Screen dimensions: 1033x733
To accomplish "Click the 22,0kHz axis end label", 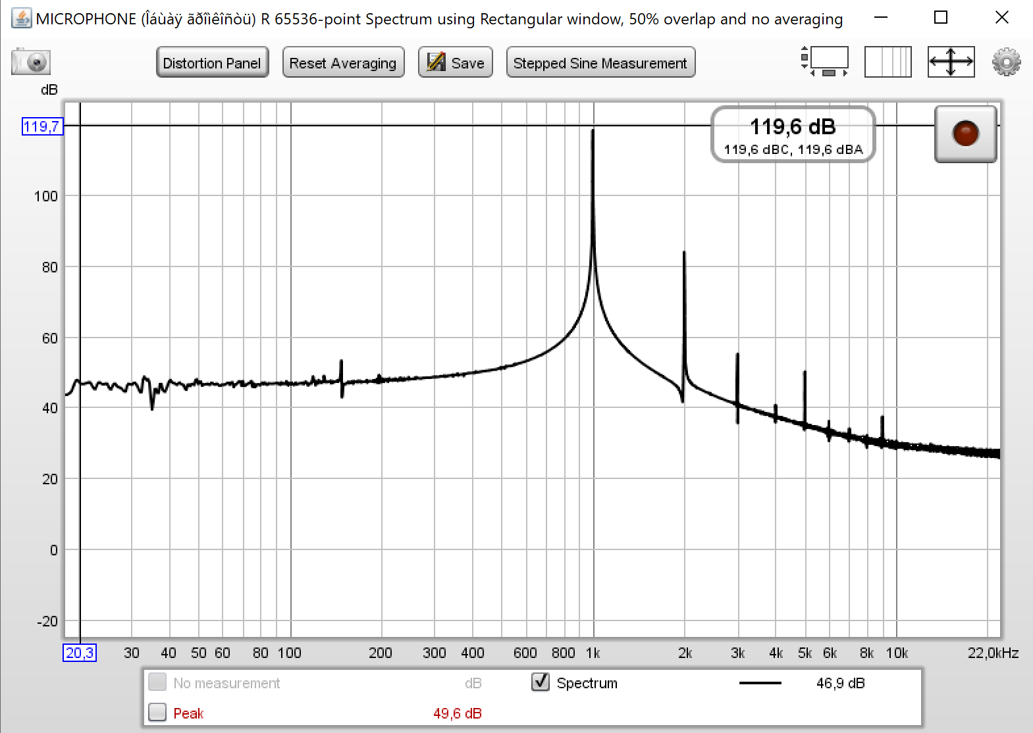I will 993,653.
